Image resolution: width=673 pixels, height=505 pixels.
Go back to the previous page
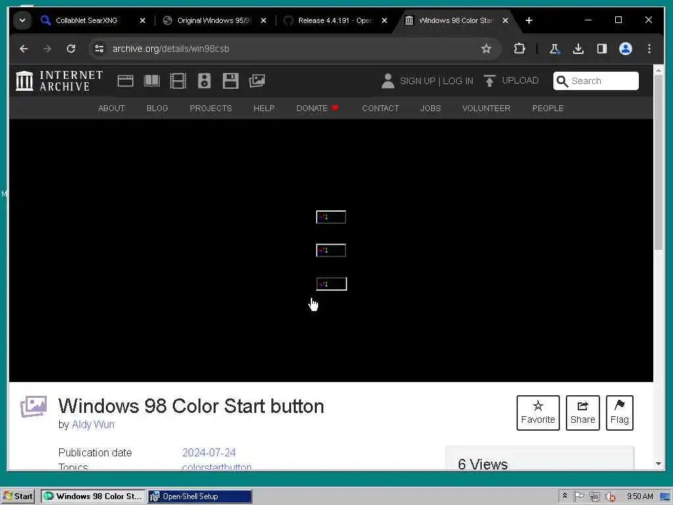24,49
